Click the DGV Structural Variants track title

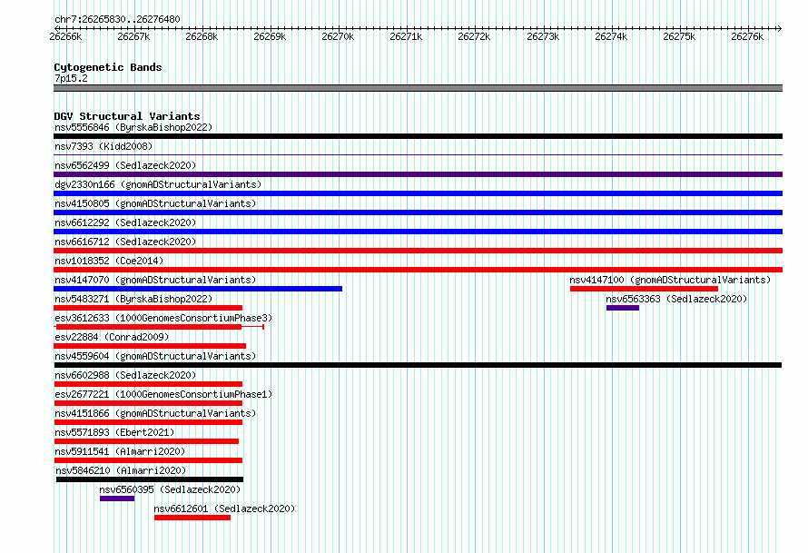(x=127, y=116)
